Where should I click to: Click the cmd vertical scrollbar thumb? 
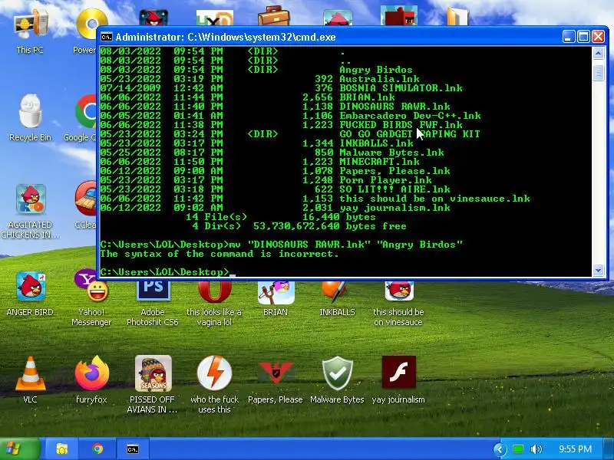[x=598, y=73]
